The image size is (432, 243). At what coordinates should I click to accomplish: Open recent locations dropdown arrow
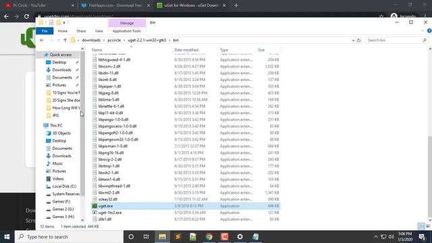tap(59, 40)
